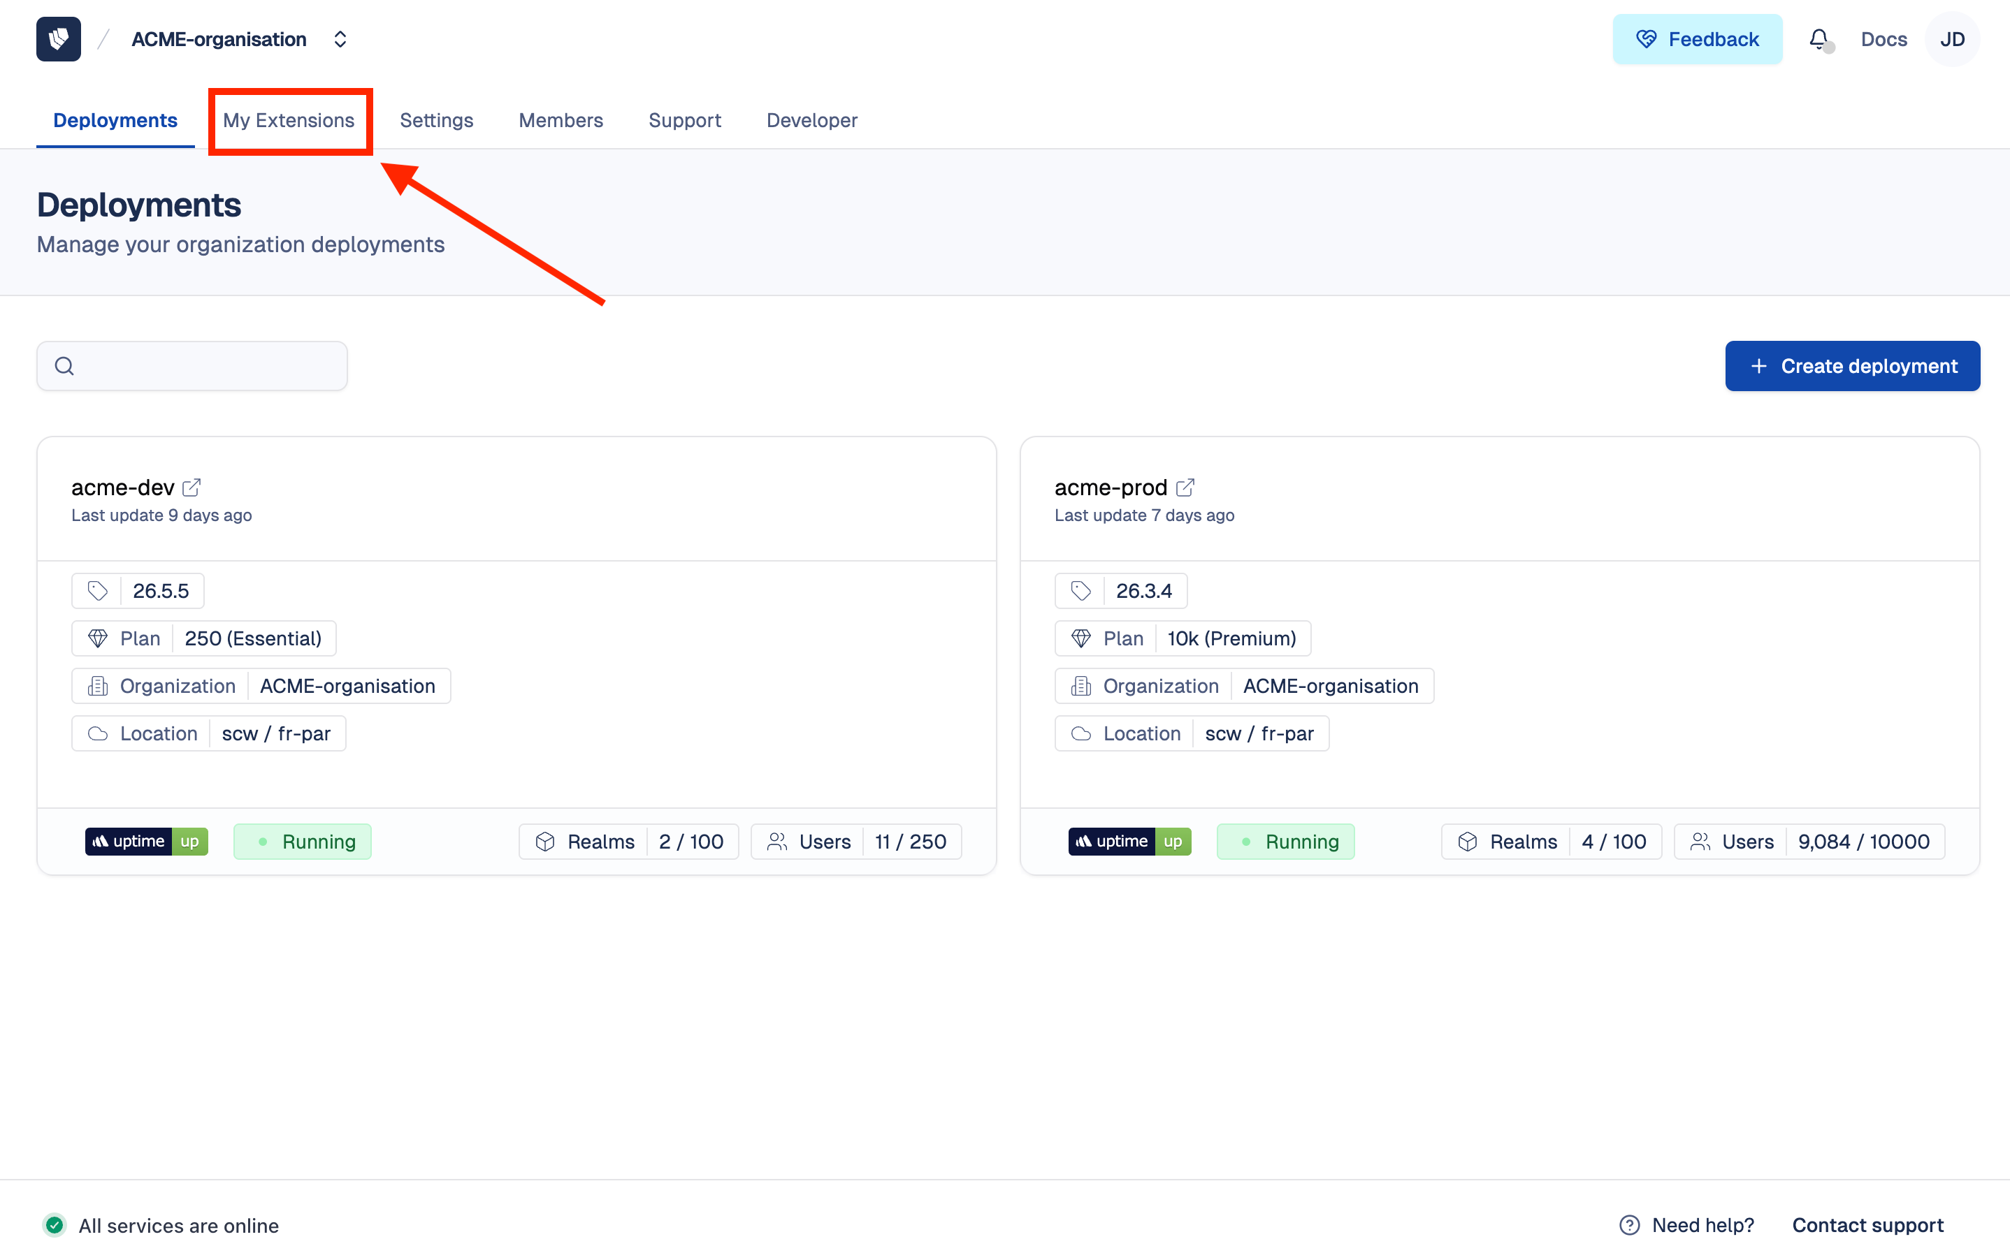Open acme-dev via its external link icon
The width and height of the screenshot is (2010, 1253).
192,488
